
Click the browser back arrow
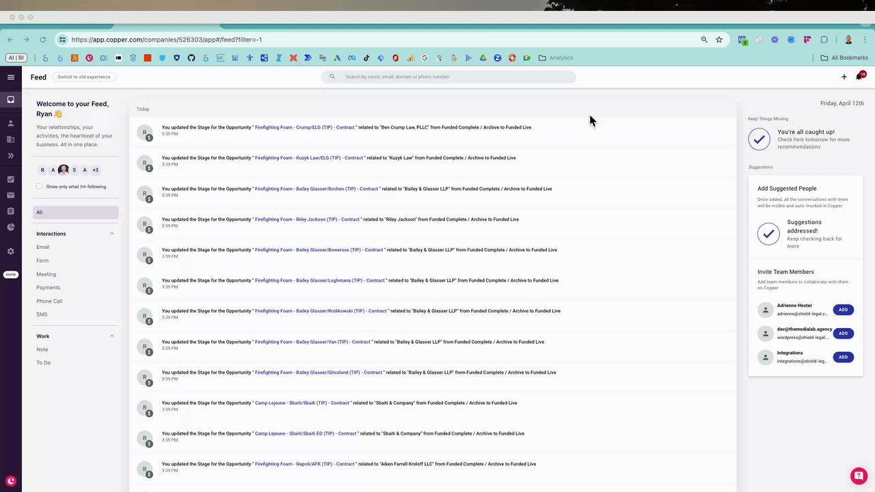pos(10,40)
